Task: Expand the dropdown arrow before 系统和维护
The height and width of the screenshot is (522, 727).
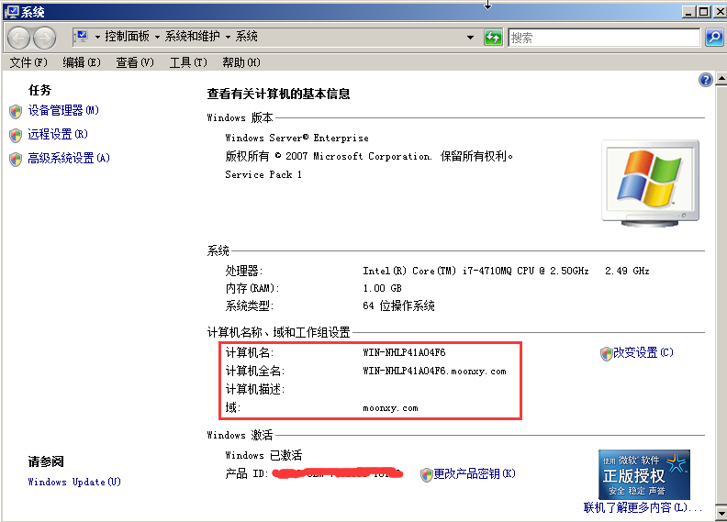Action: pyautogui.click(x=157, y=37)
